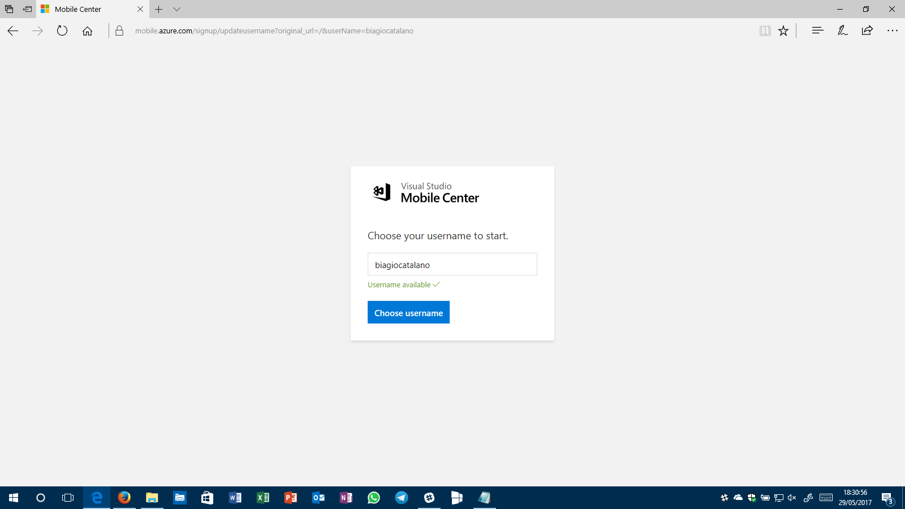Click the 'Choose your username to start.' text
Screen dimensions: 905x509
point(438,236)
